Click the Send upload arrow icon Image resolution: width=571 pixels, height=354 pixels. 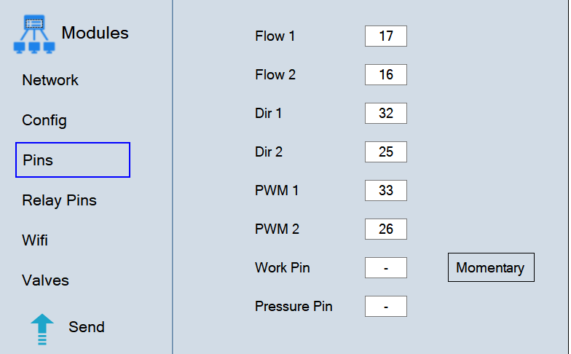coord(42,329)
